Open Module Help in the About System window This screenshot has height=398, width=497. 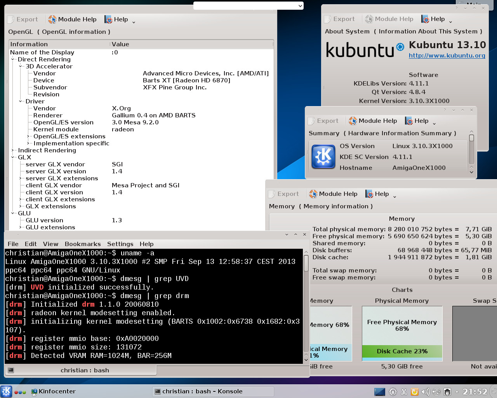[x=389, y=19]
